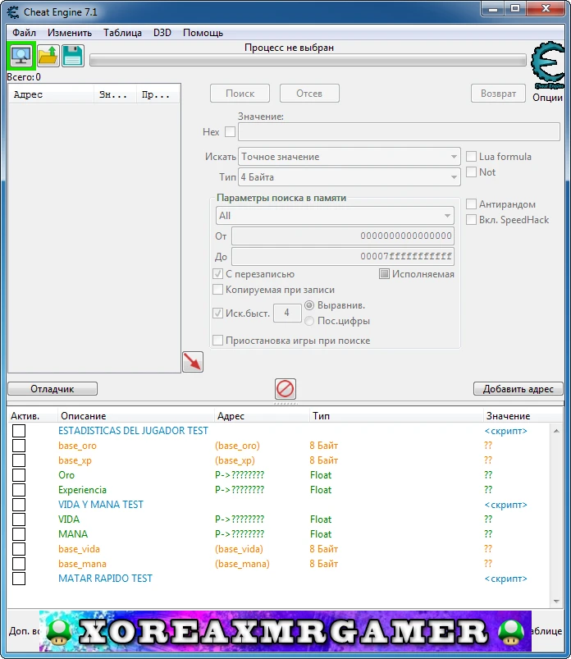This screenshot has width=571, height=659.
Task: Click address table scrollbar up arrow
Action: pyautogui.click(x=556, y=431)
